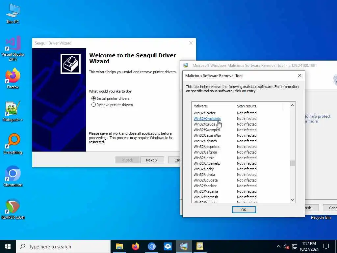Click the Scan results column header
The width and height of the screenshot is (337, 253).
pyautogui.click(x=259, y=106)
